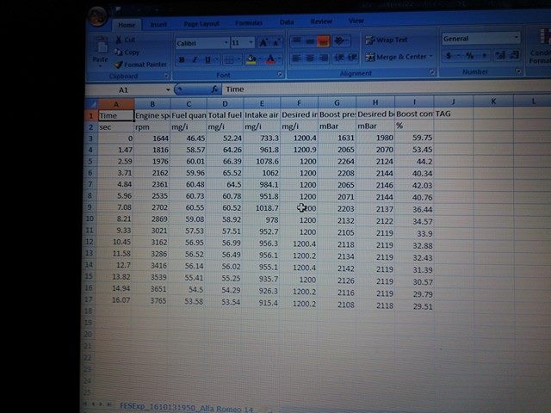Toggle Italic formatting
The width and height of the screenshot is (551, 413).
(x=195, y=60)
